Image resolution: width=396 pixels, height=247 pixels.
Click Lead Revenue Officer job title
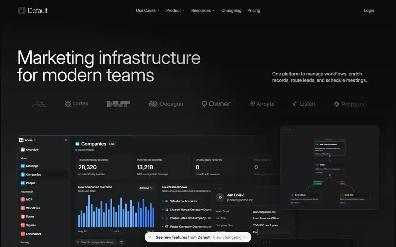pyautogui.click(x=266, y=218)
